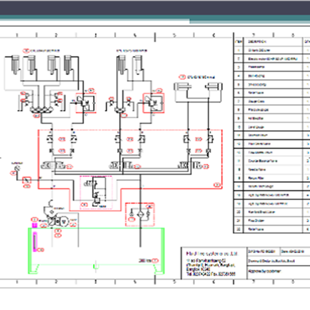This screenshot has width=310, height=310.
Task: Click the green reservoir tank outline
Action: tap(96, 251)
